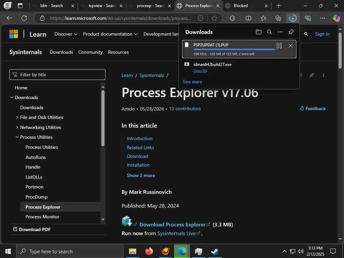The width and height of the screenshot is (344, 258).
Task: Focus the Filter by title field
Action: tap(57, 75)
